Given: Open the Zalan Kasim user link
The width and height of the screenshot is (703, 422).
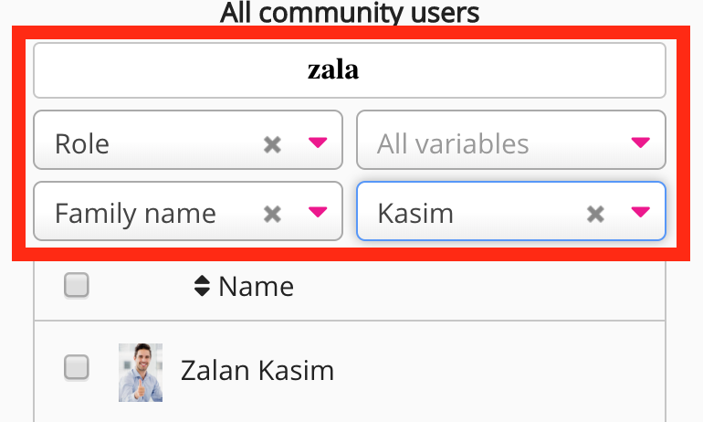Looking at the screenshot, I should (257, 370).
